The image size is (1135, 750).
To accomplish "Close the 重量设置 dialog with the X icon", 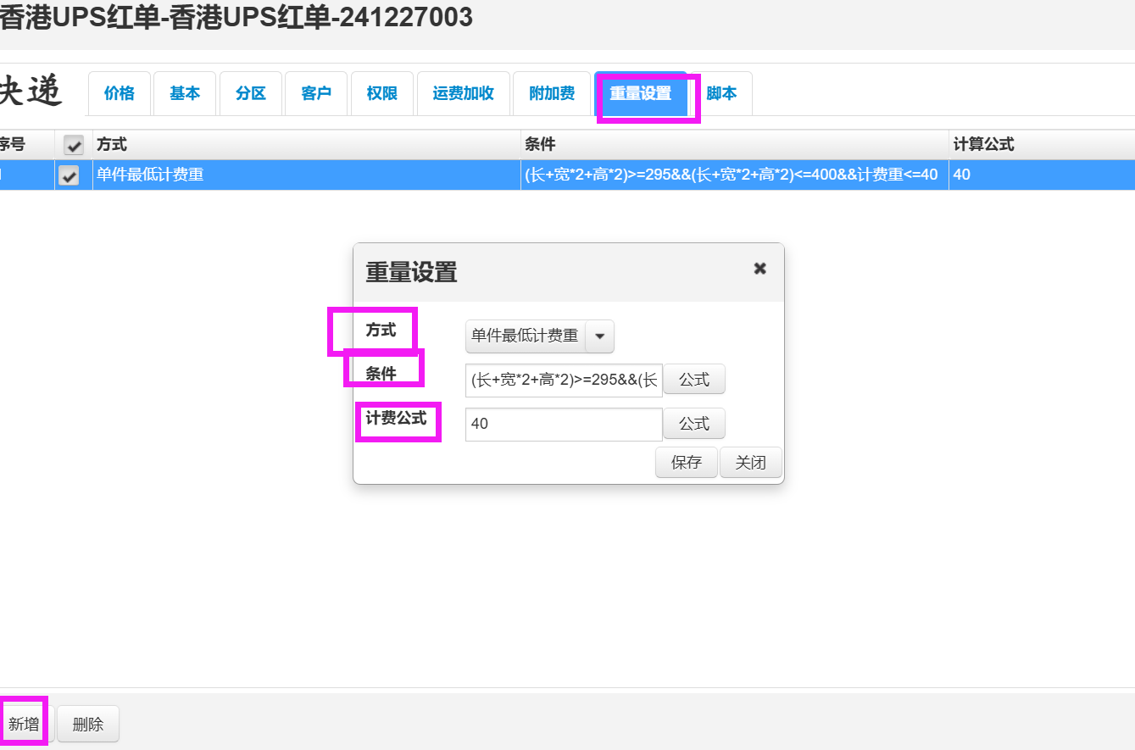I will coord(759,269).
